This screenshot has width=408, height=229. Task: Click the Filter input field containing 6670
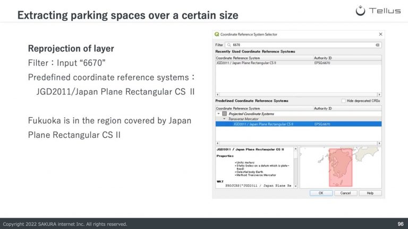coord(303,45)
